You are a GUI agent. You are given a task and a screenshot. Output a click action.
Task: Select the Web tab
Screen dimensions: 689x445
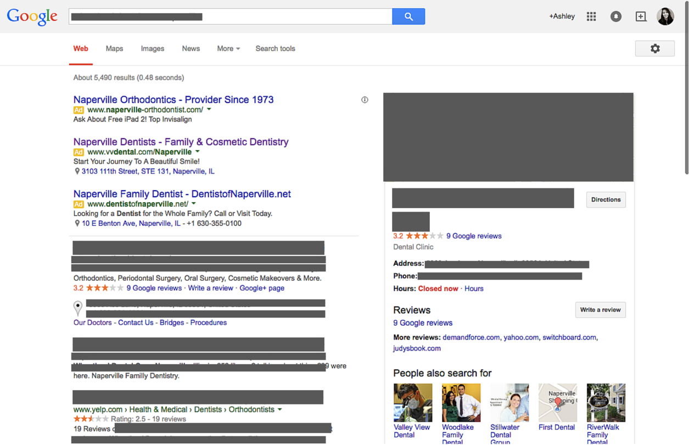[x=81, y=48]
